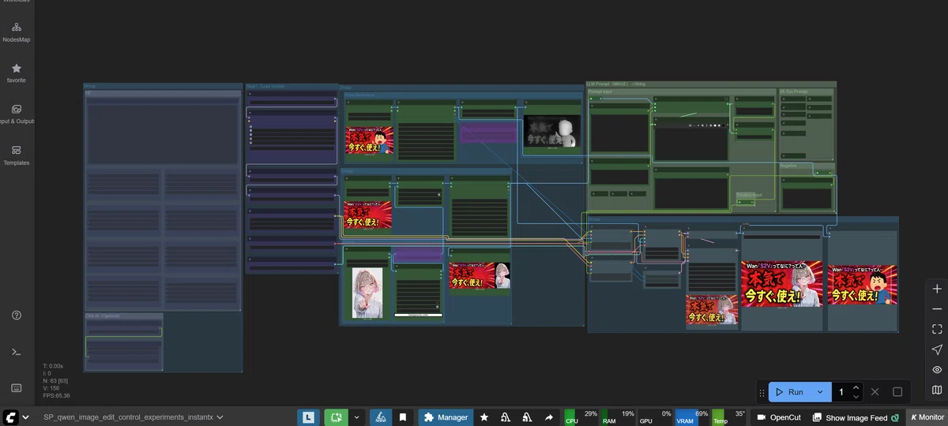
Task: Select the blurred gray figure preview image
Action: [x=551, y=130]
